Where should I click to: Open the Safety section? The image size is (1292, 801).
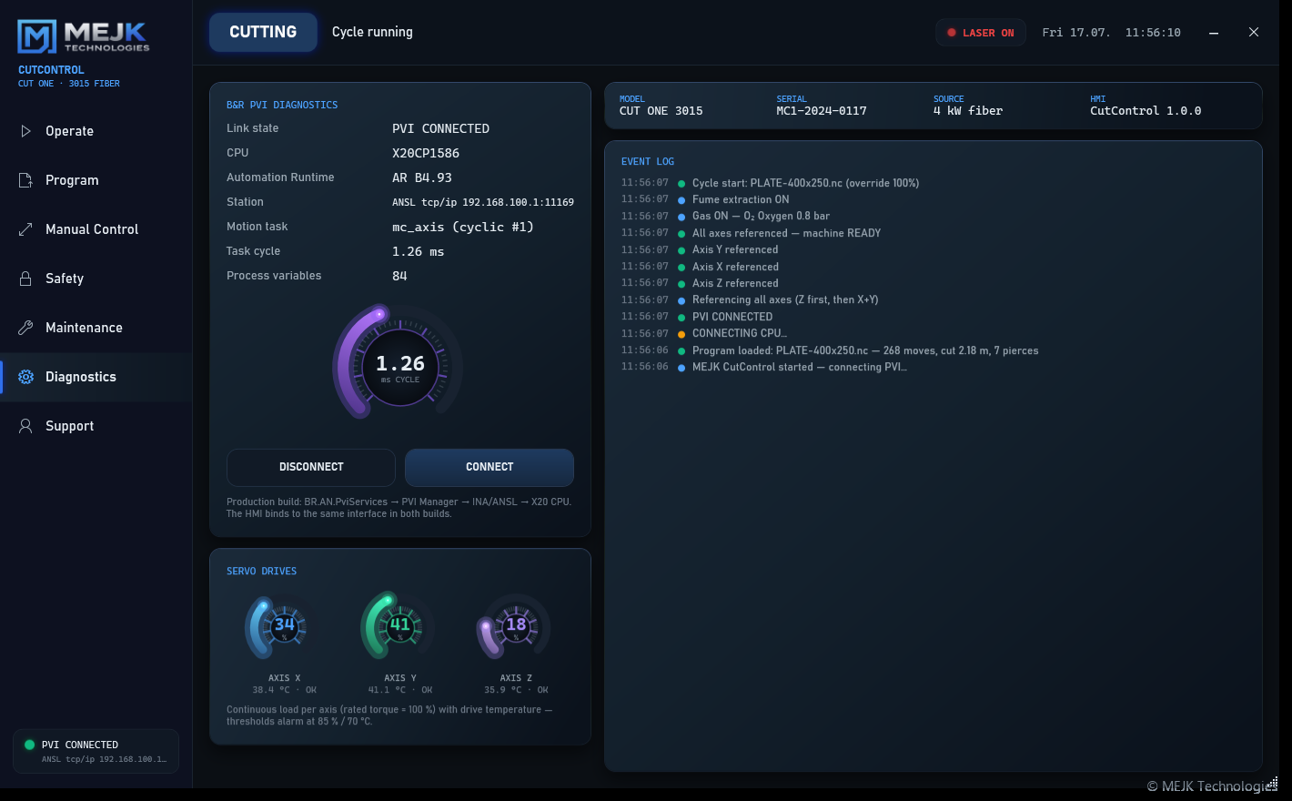click(96, 279)
